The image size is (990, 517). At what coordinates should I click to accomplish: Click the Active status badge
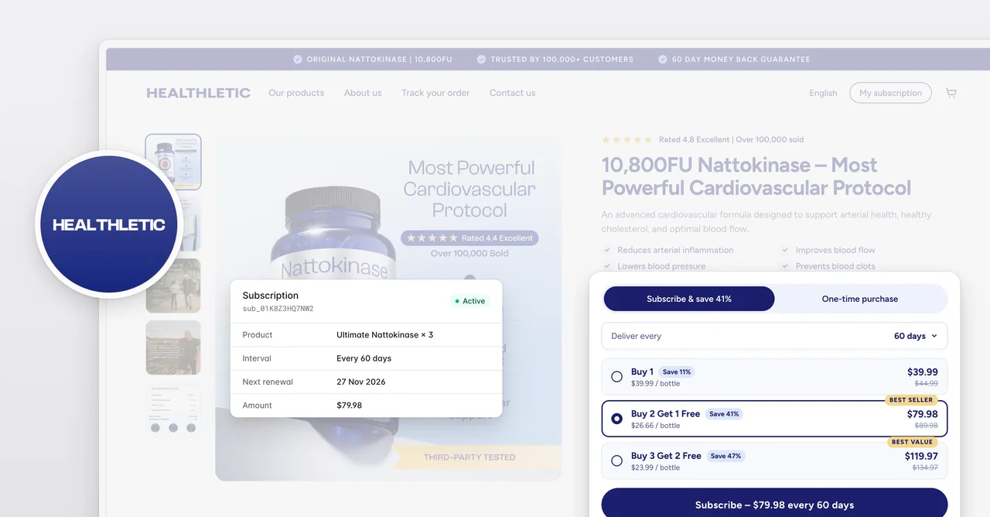[470, 301]
